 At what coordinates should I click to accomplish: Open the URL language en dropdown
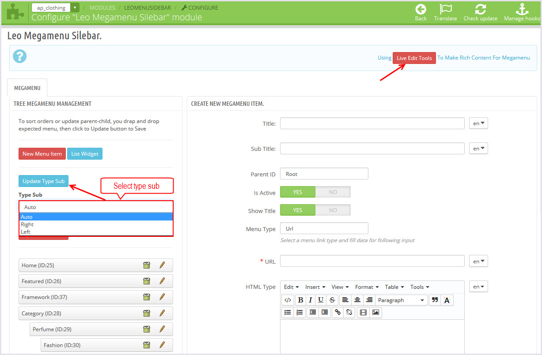[478, 261]
